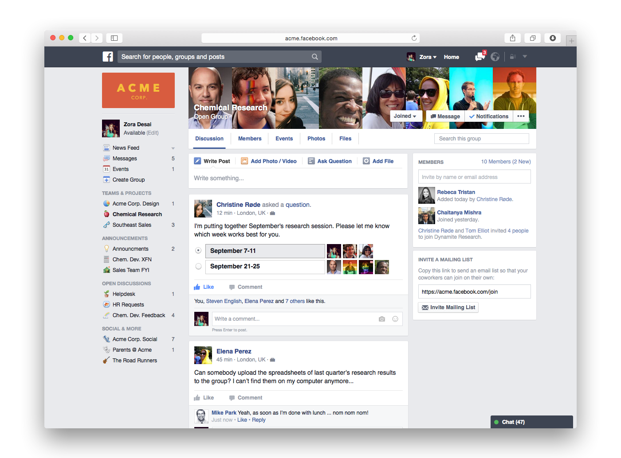Screen dimensions: 621x458
Task: Click the search magnifier icon
Action: click(x=314, y=57)
